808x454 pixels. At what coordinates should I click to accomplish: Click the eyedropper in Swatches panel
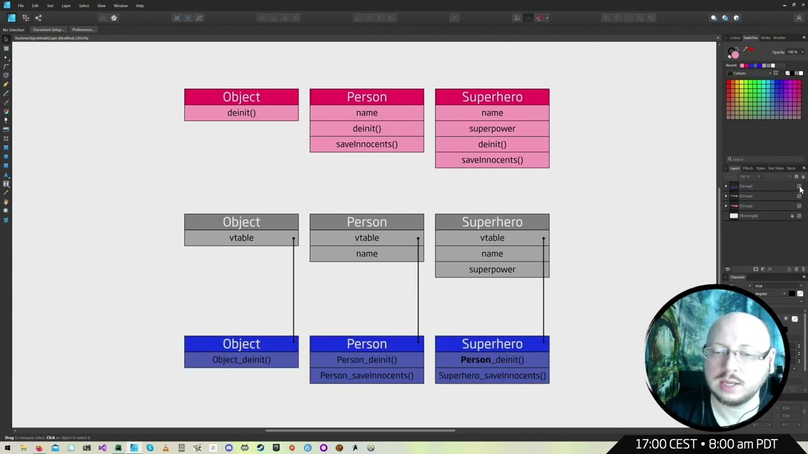click(745, 49)
